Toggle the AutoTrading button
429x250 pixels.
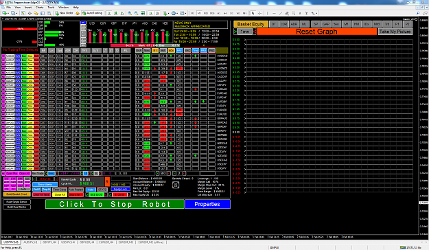(x=92, y=13)
